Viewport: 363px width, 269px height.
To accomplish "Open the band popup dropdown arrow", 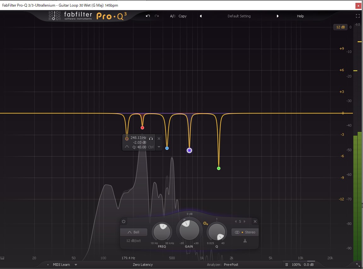I will tap(159, 147).
